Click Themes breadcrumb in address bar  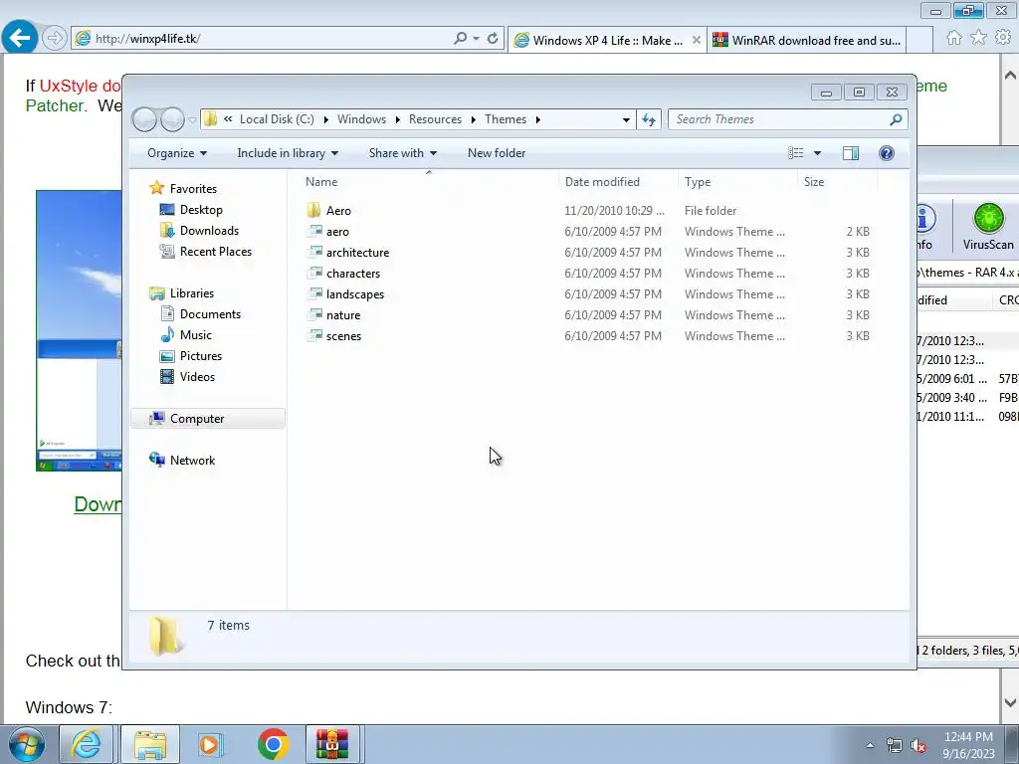tap(506, 119)
